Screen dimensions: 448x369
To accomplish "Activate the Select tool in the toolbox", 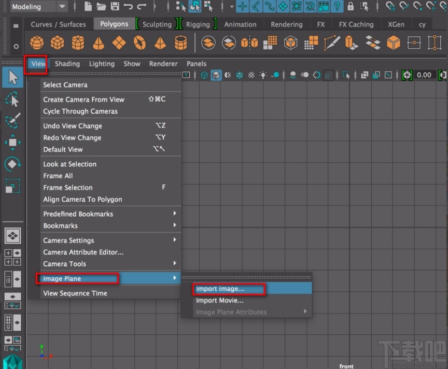I will (12, 77).
